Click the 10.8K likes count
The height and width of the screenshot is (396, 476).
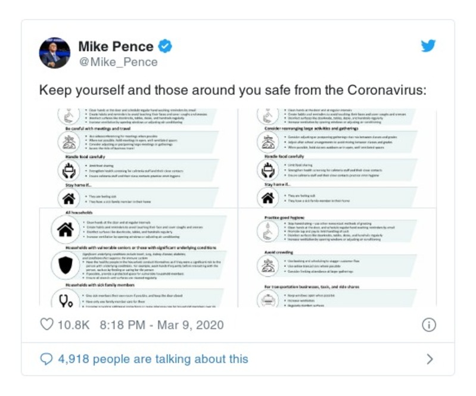click(x=73, y=325)
